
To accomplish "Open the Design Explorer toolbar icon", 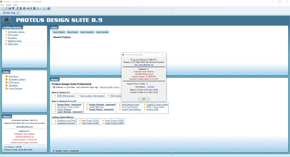I will click(34, 8).
